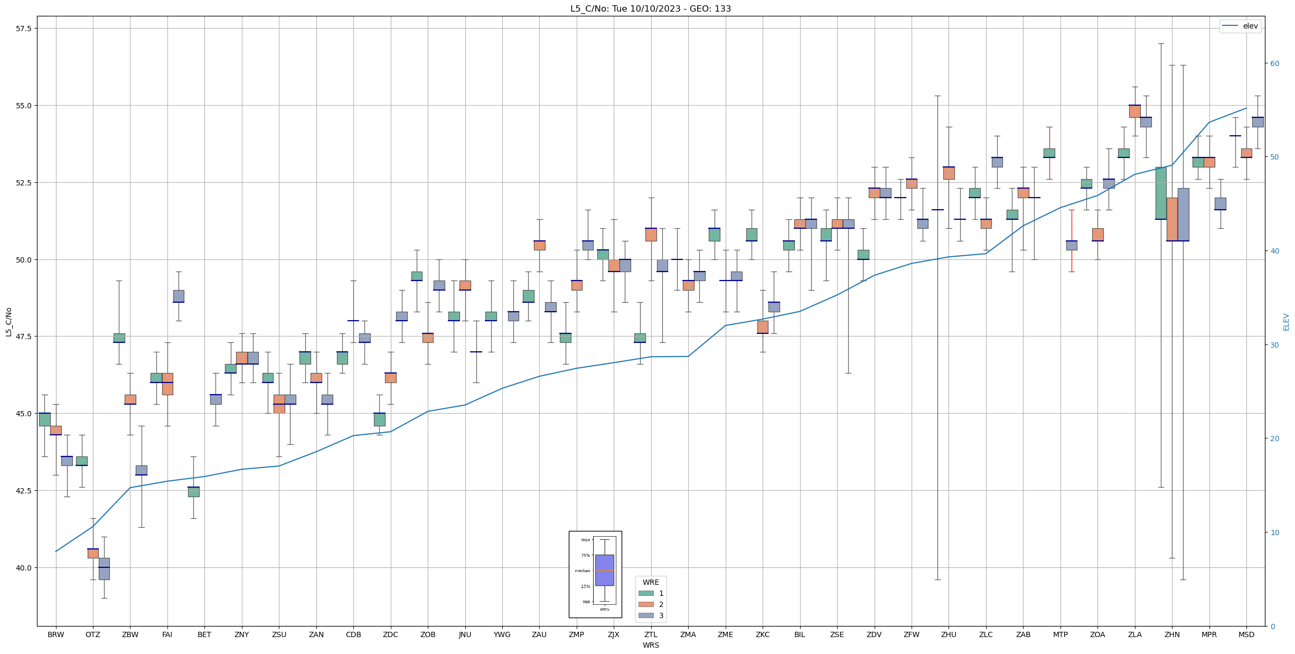
Task: Click the ZSE station label
Action: (x=837, y=634)
